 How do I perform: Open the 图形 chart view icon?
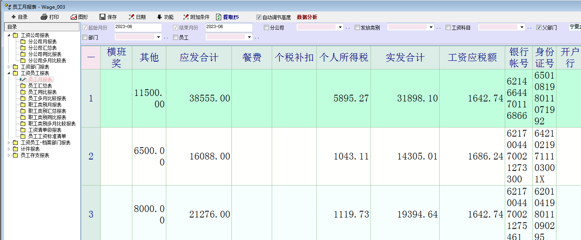click(x=73, y=17)
